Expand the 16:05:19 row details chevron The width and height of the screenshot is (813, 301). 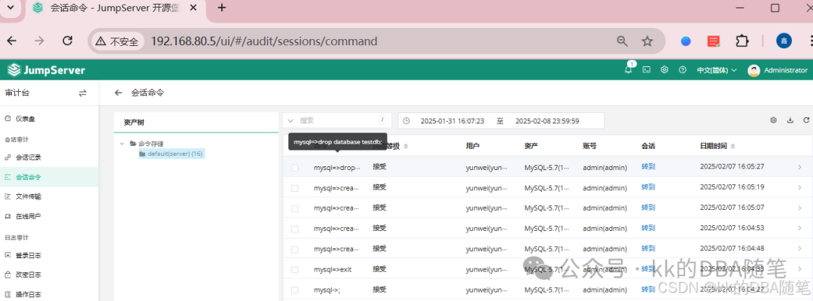tap(799, 187)
